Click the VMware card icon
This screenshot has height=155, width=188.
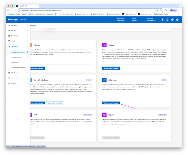[104, 45]
